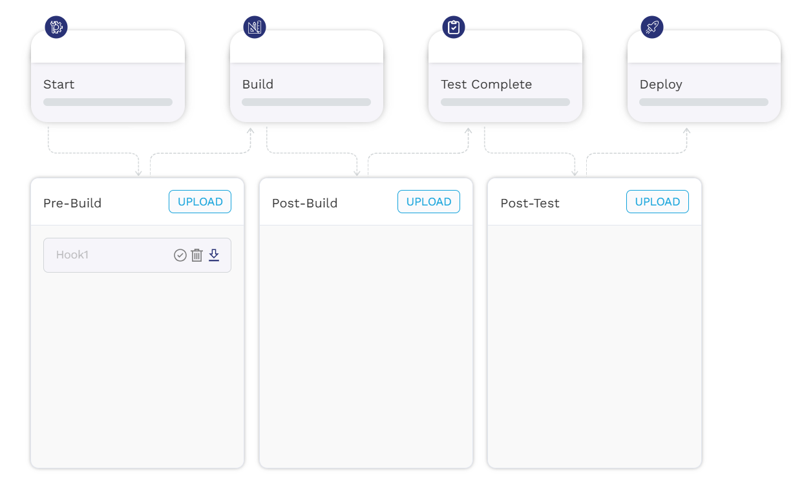Click the Deploy stage progress bar

click(x=704, y=102)
